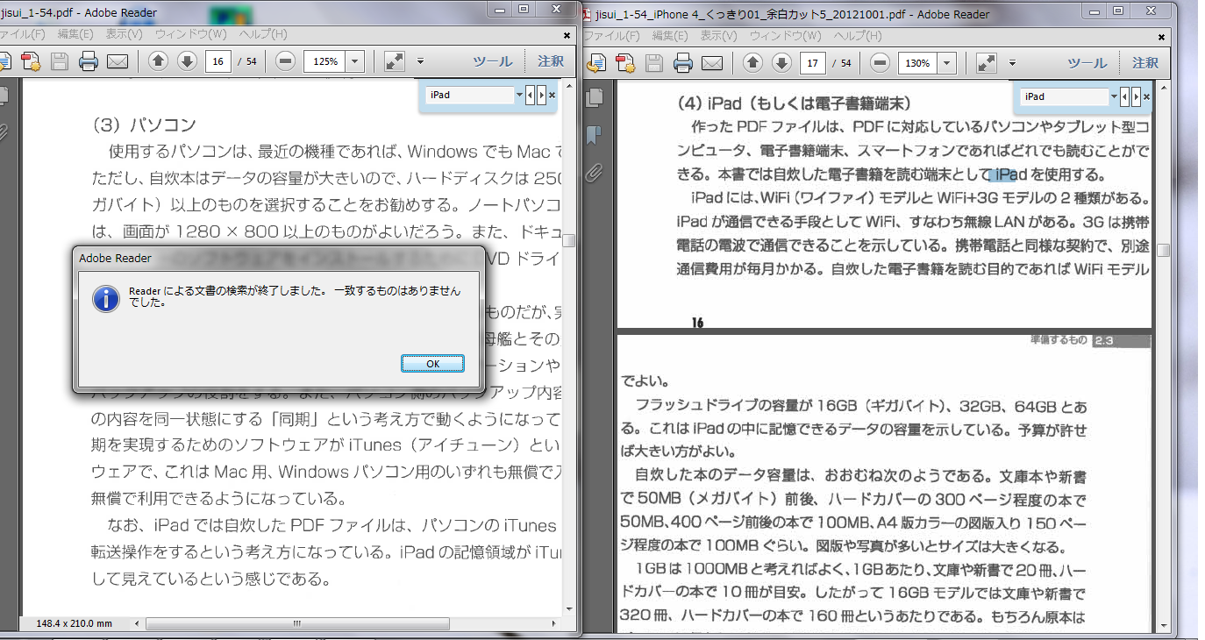This screenshot has width=1205, height=640.
Task: Go to previous page in the left window
Action: coord(158,61)
